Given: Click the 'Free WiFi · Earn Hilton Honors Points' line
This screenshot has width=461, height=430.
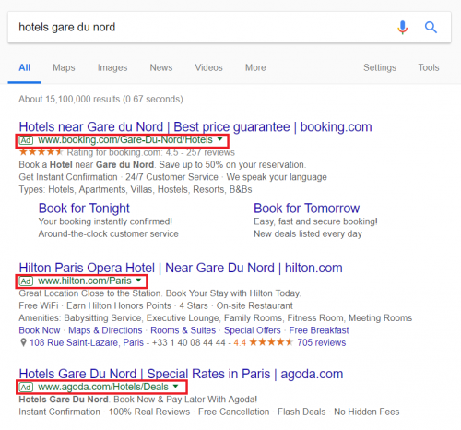Looking at the screenshot, I should pos(156,305).
